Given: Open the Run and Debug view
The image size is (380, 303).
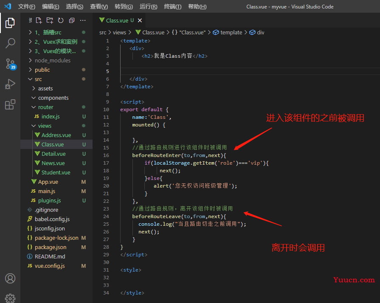Looking at the screenshot, I should [10, 84].
